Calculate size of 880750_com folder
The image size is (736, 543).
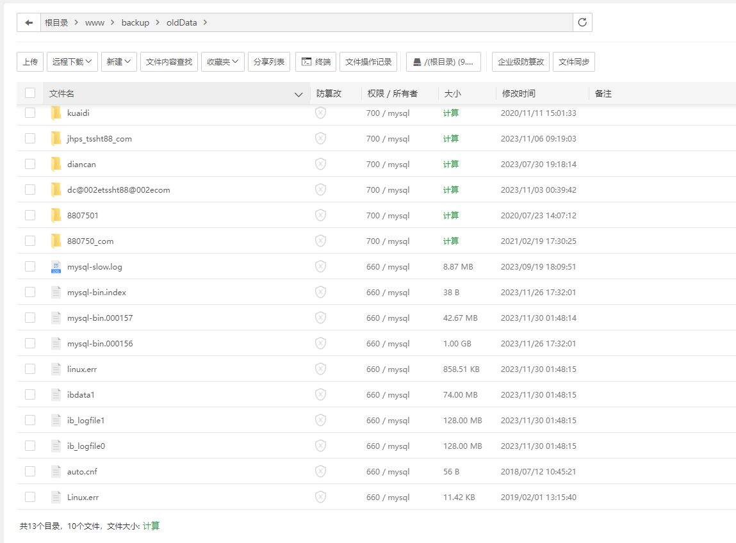pyautogui.click(x=450, y=241)
